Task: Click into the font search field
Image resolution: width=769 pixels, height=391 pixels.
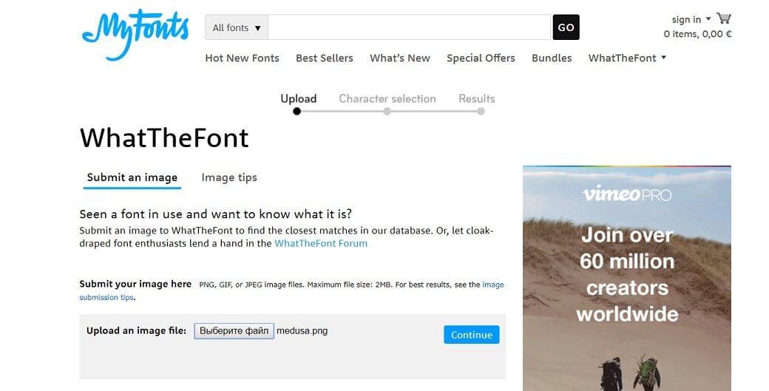Action: pos(409,27)
